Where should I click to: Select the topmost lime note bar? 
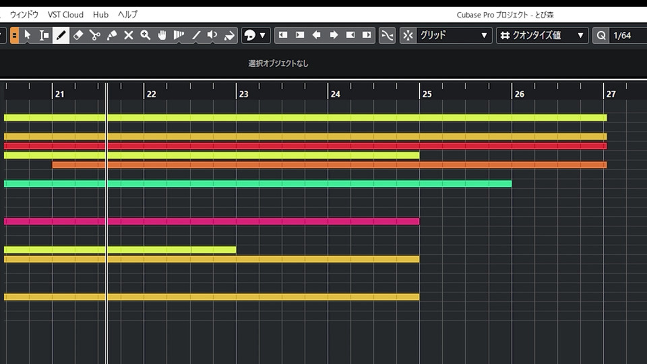pyautogui.click(x=305, y=117)
